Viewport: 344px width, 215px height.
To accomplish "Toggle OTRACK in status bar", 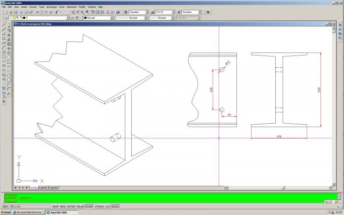I will (x=99, y=207).
